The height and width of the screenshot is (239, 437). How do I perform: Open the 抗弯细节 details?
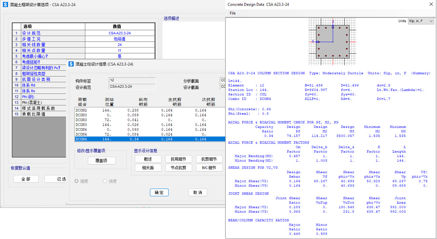coord(179,159)
